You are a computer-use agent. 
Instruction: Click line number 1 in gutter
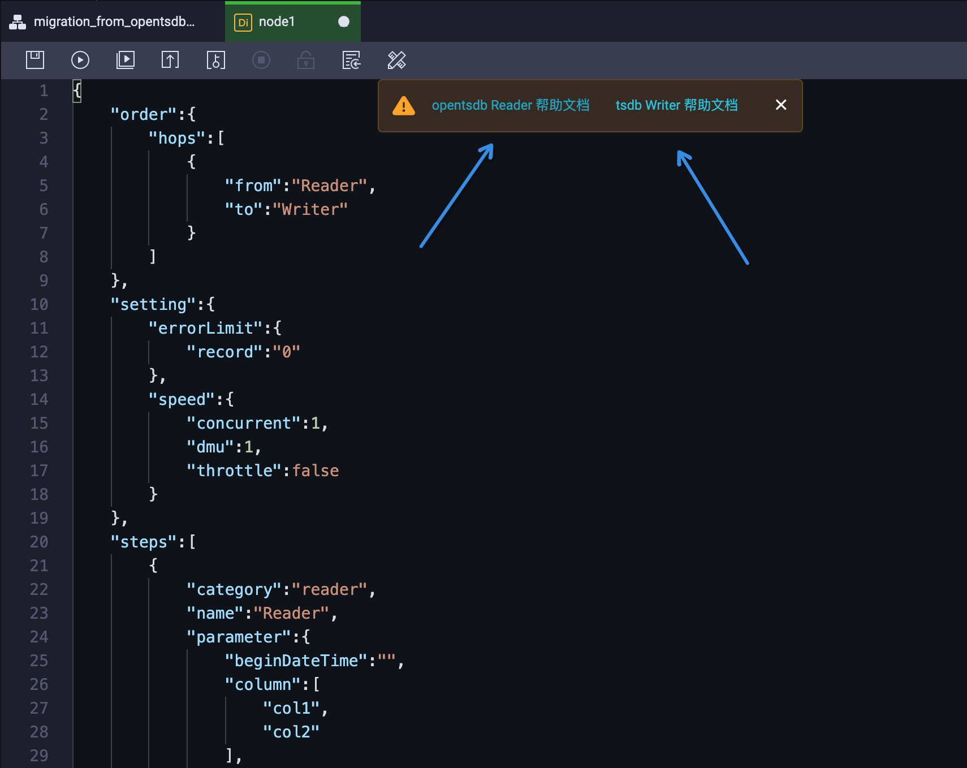click(x=44, y=90)
